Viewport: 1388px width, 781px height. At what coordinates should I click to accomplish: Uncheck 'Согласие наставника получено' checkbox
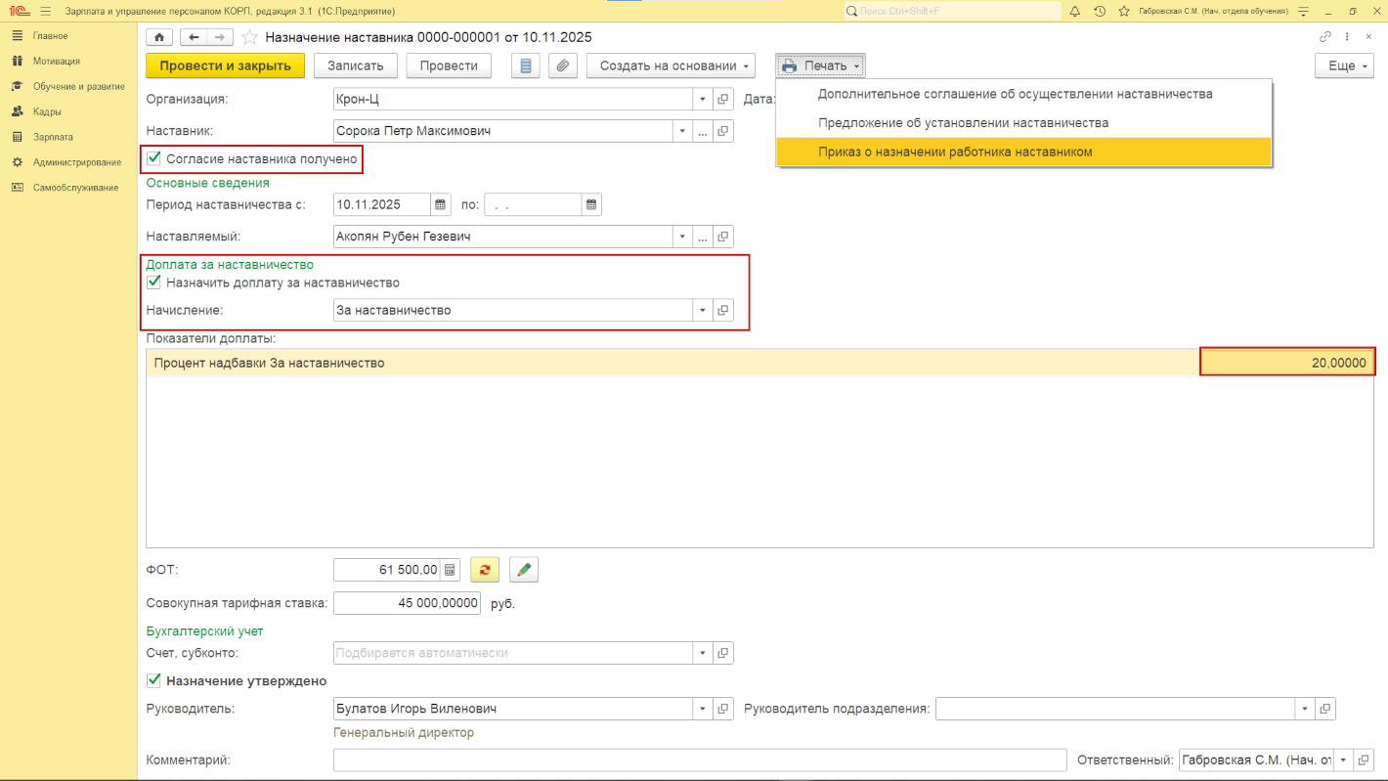tap(153, 158)
